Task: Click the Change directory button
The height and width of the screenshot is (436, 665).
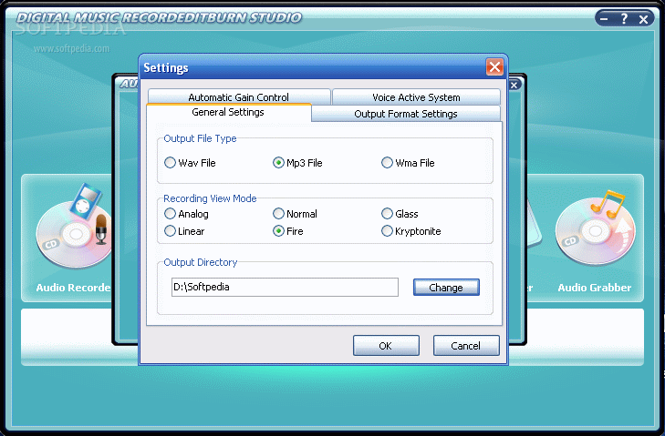Action: click(446, 287)
